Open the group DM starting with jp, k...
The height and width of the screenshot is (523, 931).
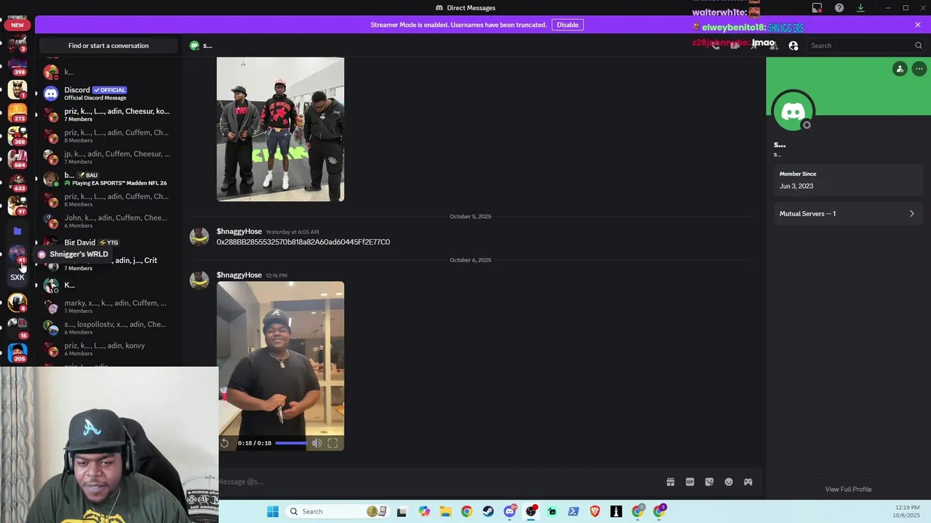point(108,157)
